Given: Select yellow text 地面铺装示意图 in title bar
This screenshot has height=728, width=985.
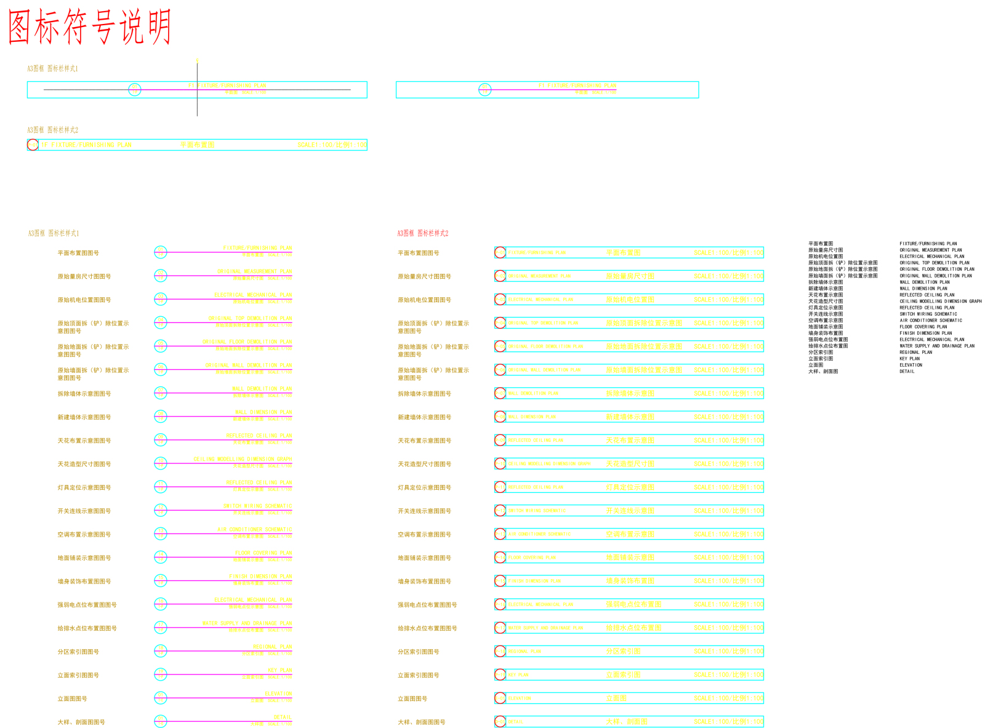Looking at the screenshot, I should click(x=630, y=558).
